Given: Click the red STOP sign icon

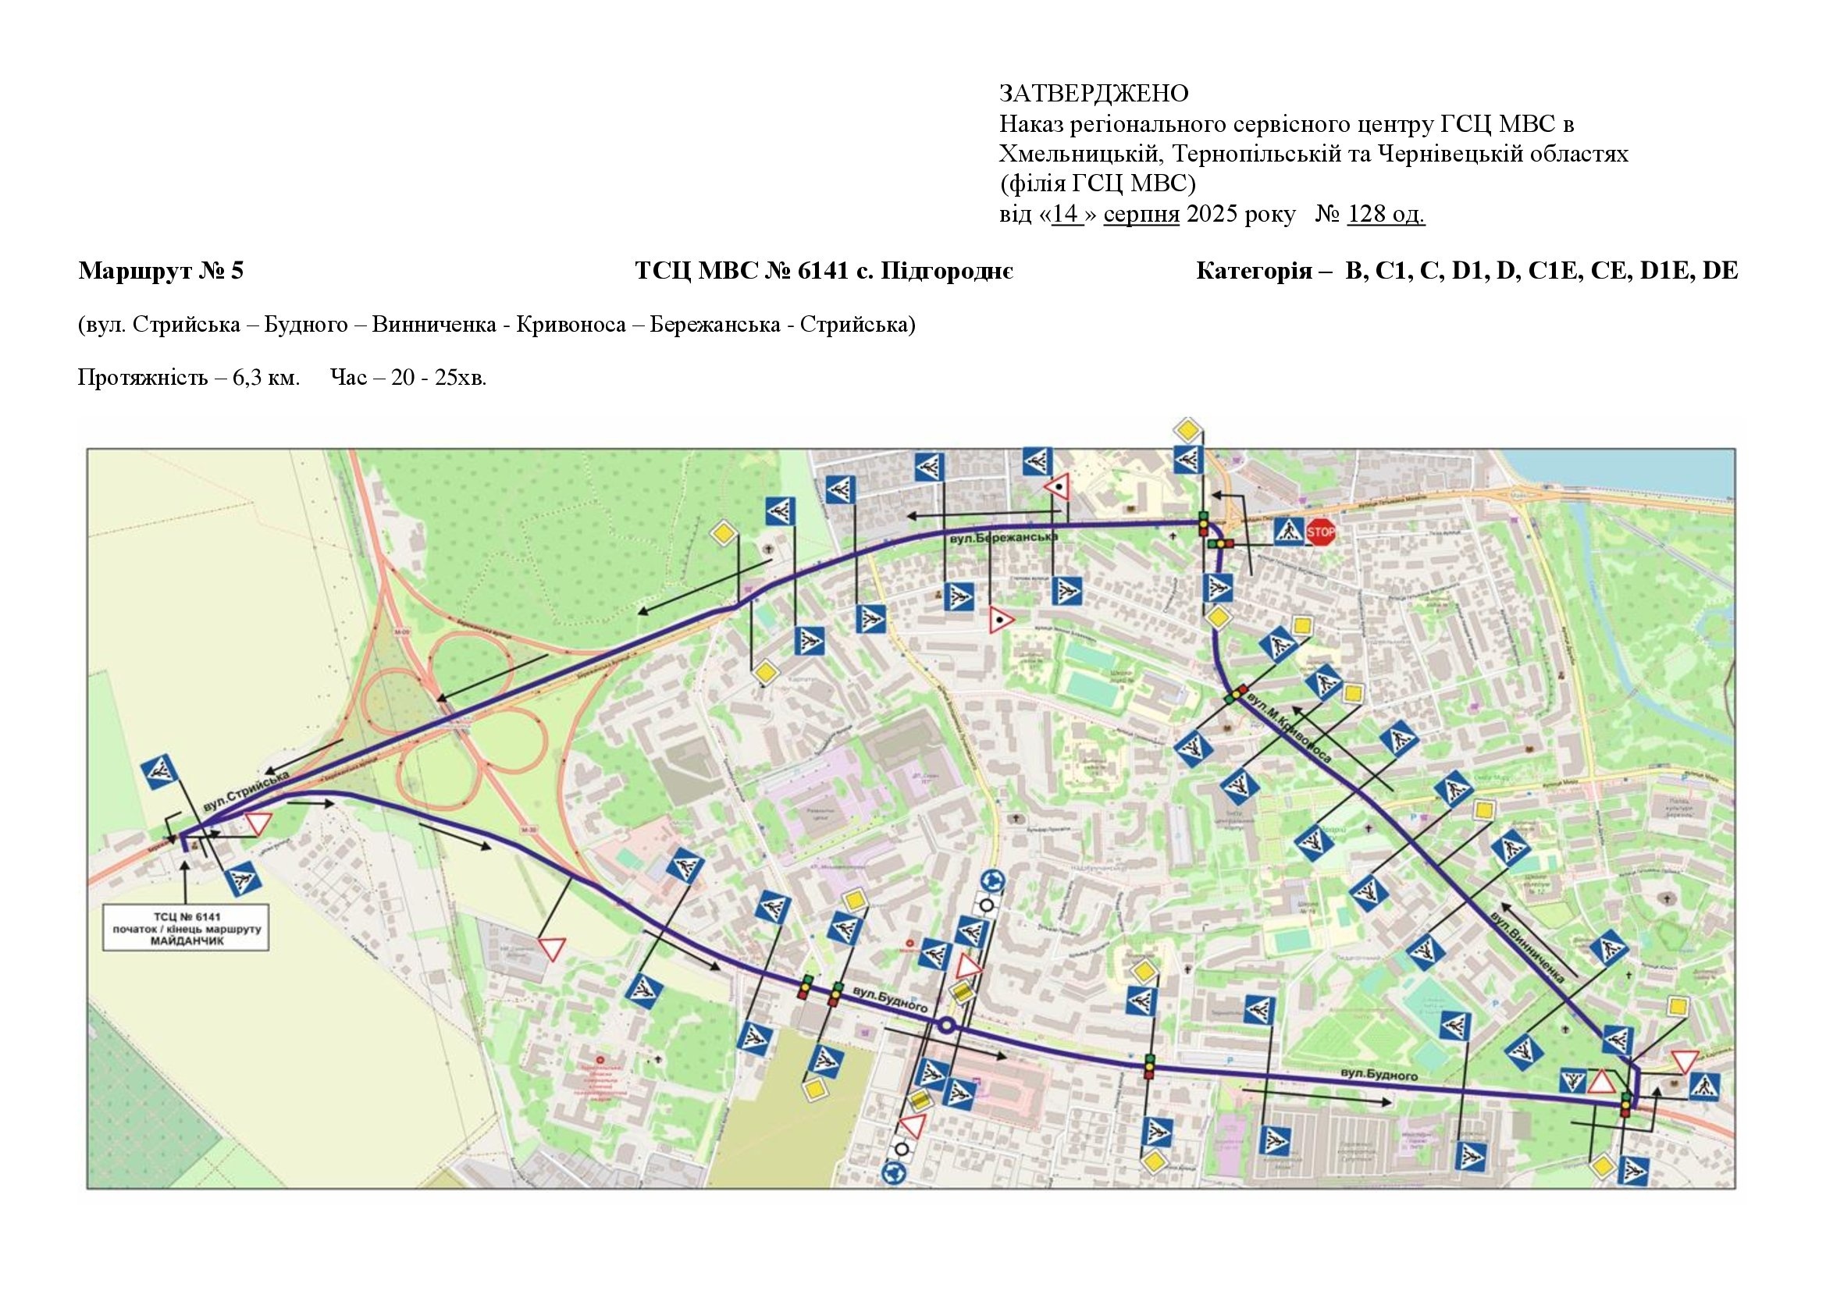Looking at the screenshot, I should [1320, 532].
